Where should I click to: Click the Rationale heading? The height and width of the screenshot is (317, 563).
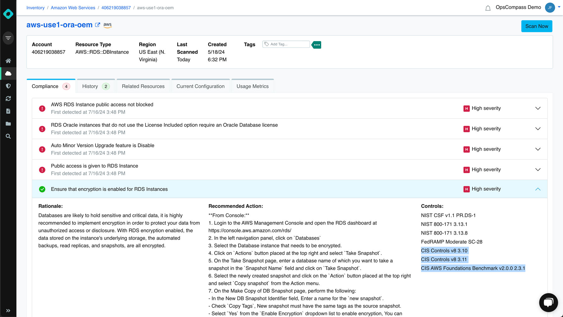pos(51,206)
